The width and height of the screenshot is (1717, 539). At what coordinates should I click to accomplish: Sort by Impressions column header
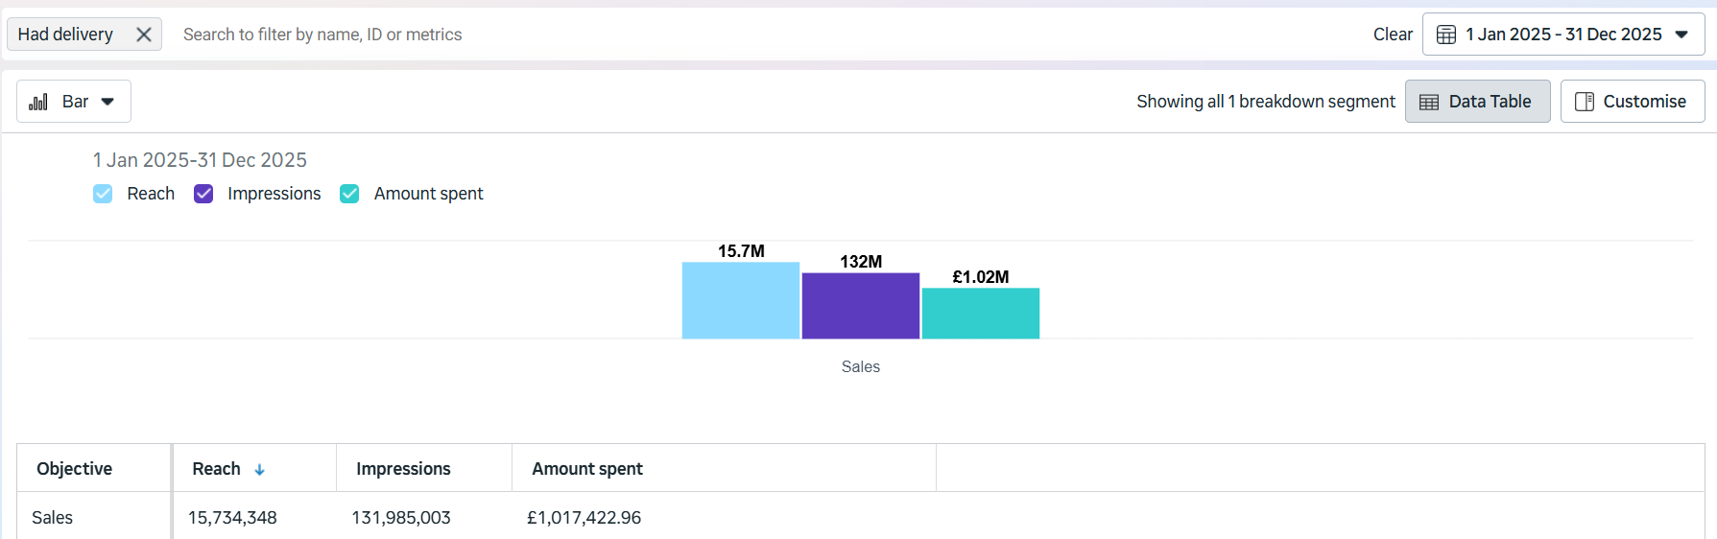pyautogui.click(x=403, y=469)
